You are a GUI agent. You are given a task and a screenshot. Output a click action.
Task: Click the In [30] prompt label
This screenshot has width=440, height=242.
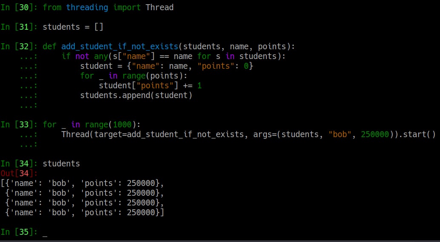tap(19, 8)
